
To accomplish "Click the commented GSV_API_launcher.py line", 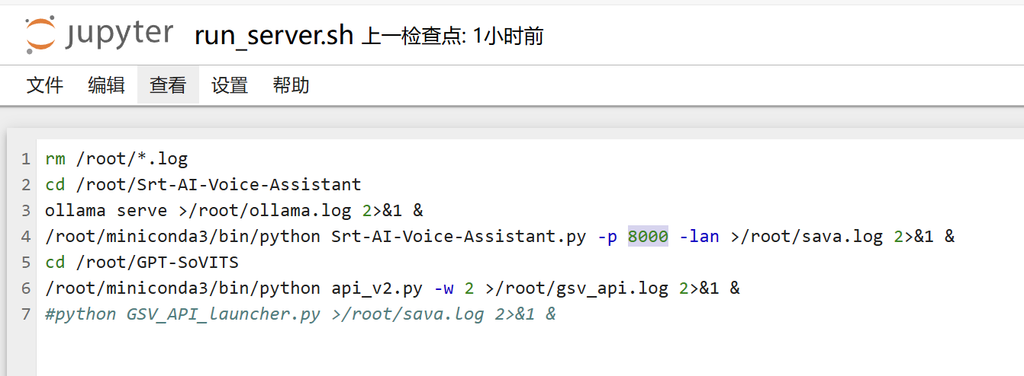I will click(x=301, y=314).
